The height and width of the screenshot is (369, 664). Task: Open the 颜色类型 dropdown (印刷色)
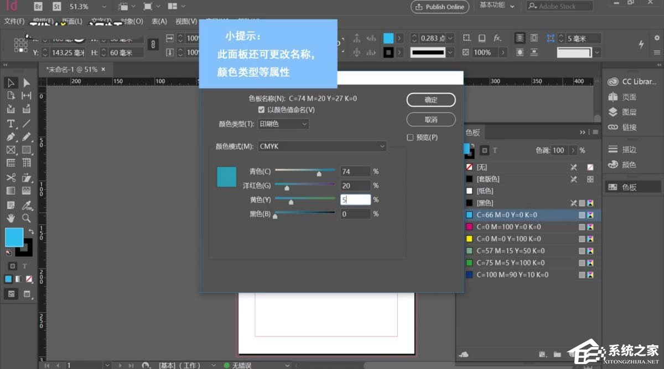[283, 124]
